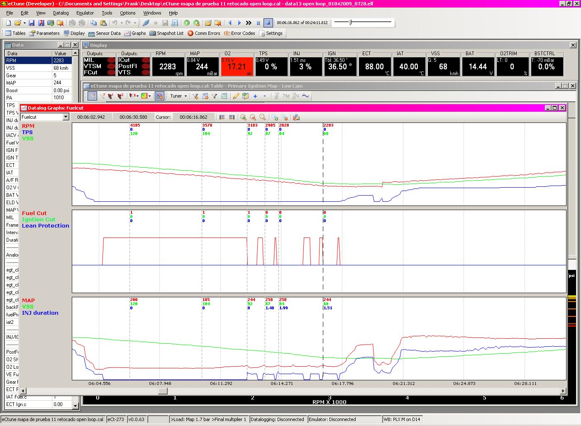Show Comm Errors

(204, 33)
